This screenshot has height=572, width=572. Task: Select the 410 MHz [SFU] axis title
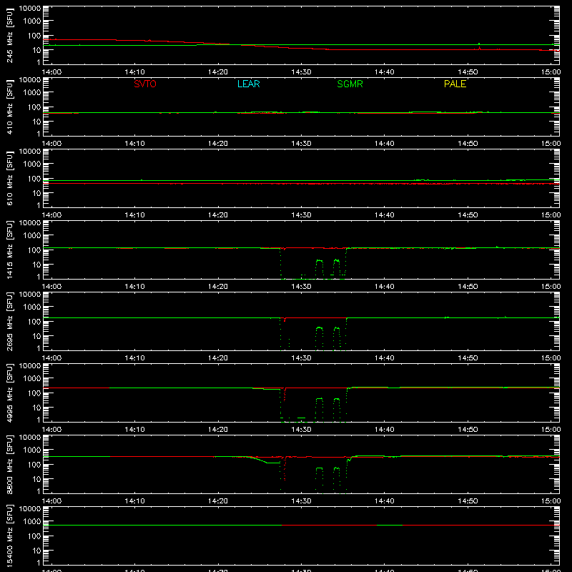tap(9, 107)
